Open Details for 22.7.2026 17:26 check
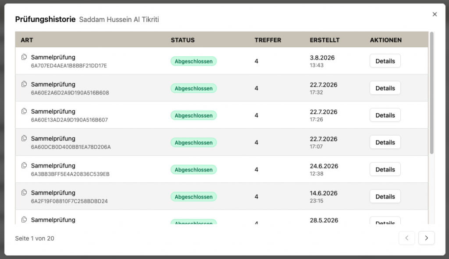Screen dimensions: 449x259 coord(385,115)
